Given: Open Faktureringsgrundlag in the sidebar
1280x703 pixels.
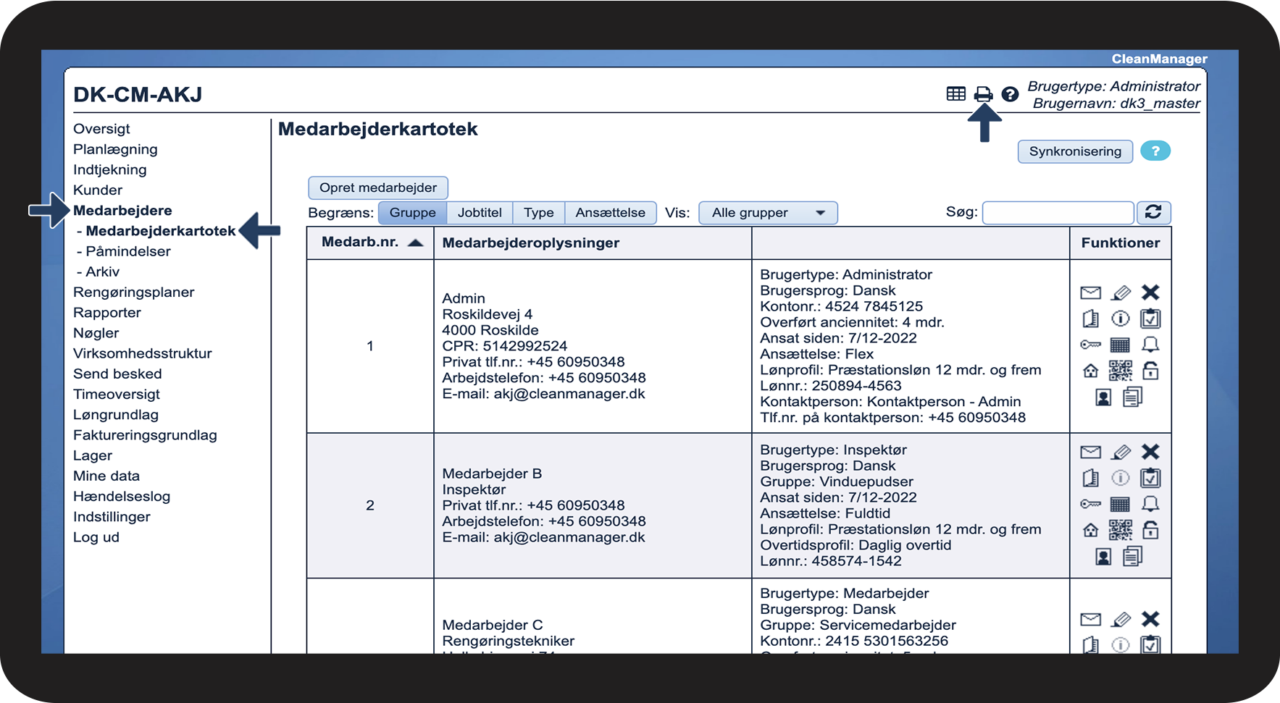Looking at the screenshot, I should tap(145, 434).
